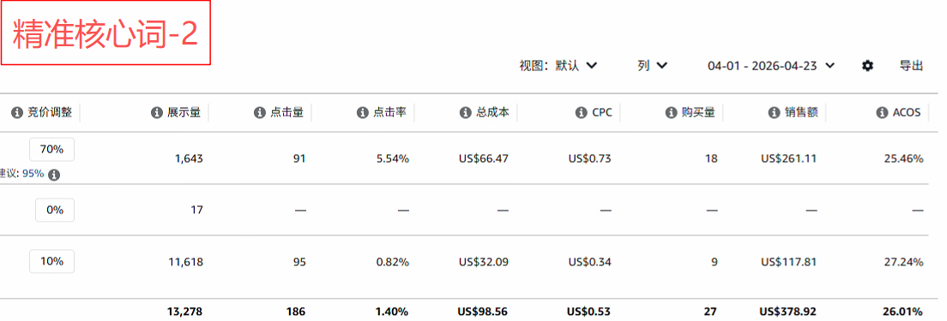
Task: Select CPC value US$0.34
Action: point(589,262)
